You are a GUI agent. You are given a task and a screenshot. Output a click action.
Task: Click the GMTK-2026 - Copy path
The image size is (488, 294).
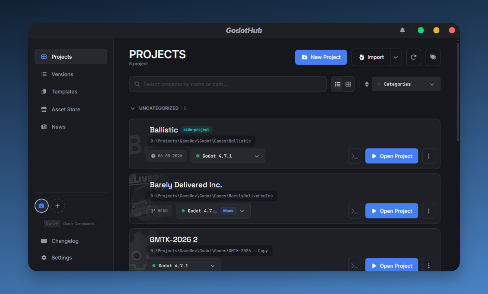[209, 251]
